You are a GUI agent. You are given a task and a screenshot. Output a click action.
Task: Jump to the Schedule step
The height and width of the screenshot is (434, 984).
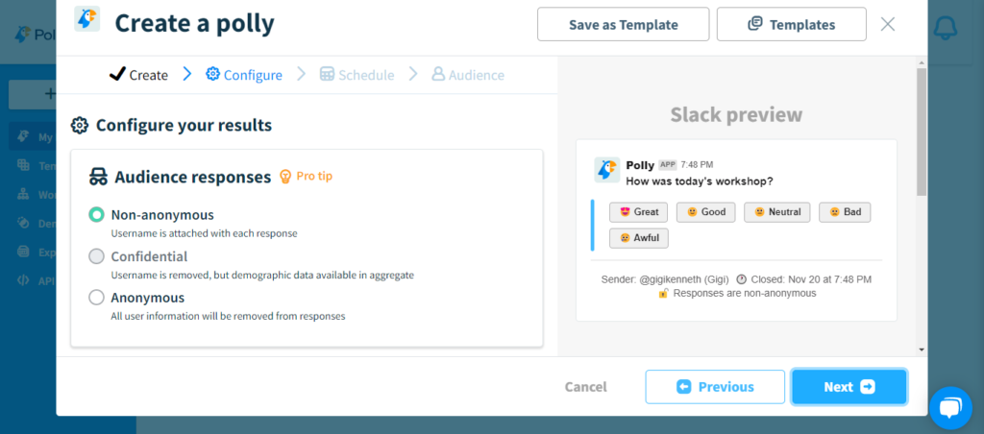click(357, 75)
